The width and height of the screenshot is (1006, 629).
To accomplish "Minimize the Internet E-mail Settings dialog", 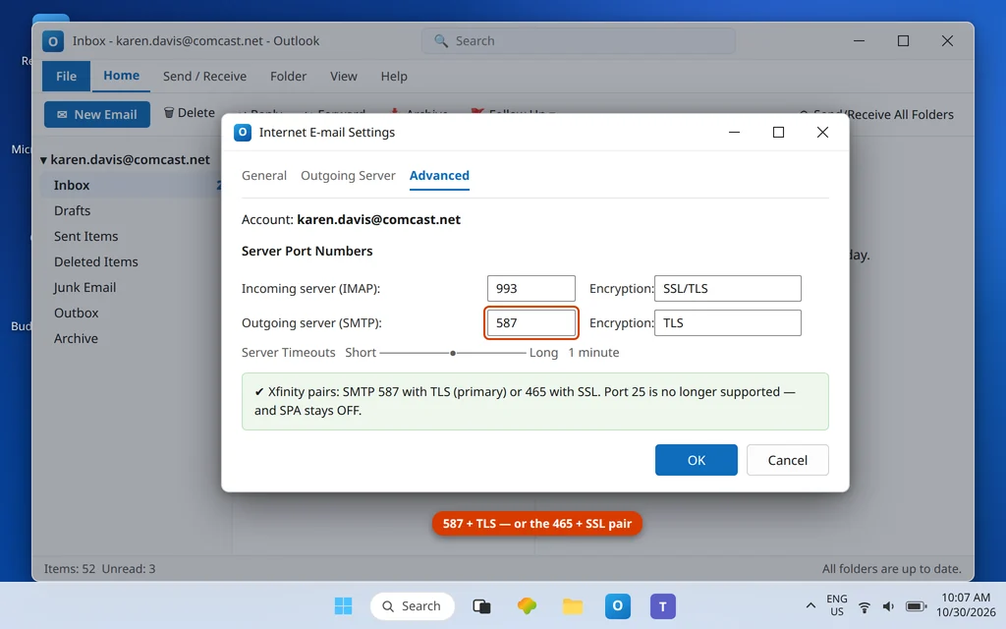I will click(735, 133).
